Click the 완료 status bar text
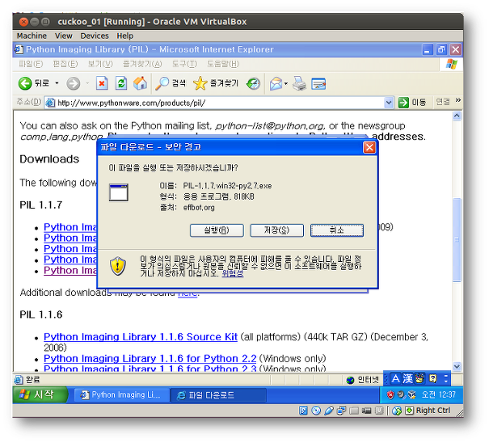The width and height of the screenshot is (489, 443). click(33, 380)
